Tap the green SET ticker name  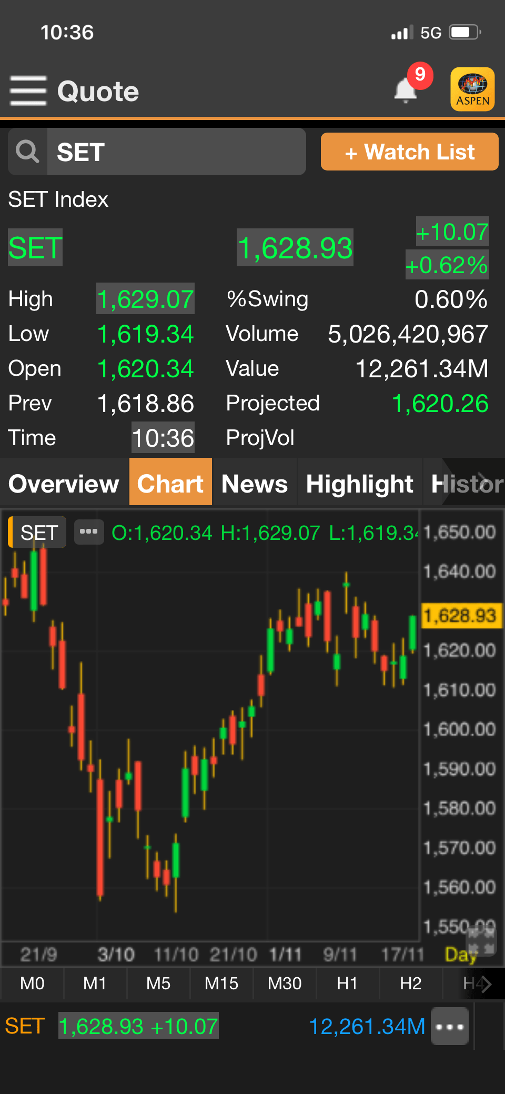(x=35, y=247)
